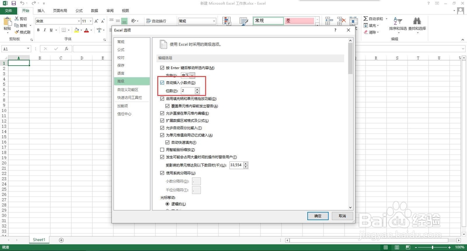
Task: Click the Cut (剪切) scissors icon
Action: [x=17, y=19]
